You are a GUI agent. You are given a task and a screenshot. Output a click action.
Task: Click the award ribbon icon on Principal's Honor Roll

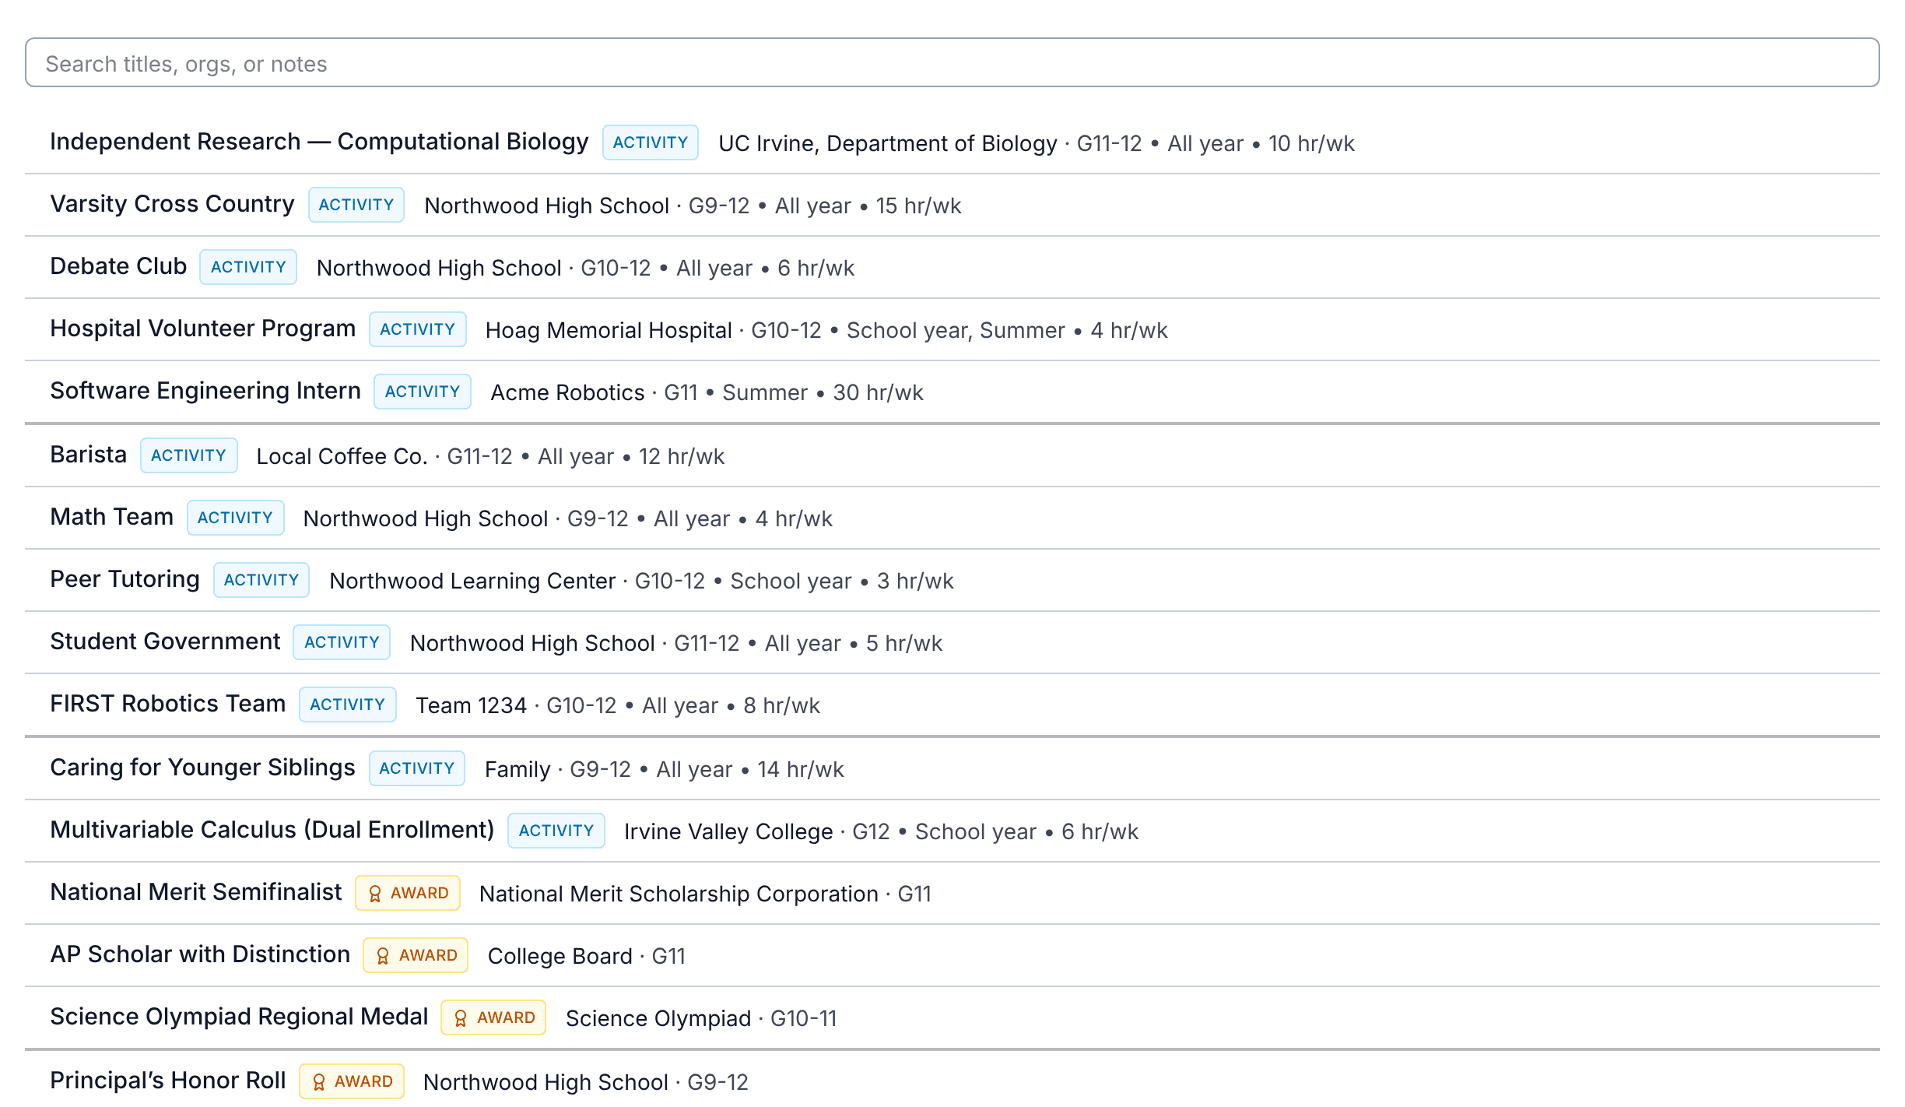[319, 1082]
